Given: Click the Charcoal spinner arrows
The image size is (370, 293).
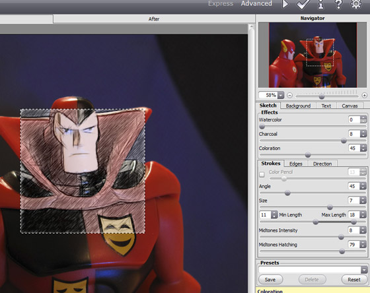Looking at the screenshot, I should [363, 134].
